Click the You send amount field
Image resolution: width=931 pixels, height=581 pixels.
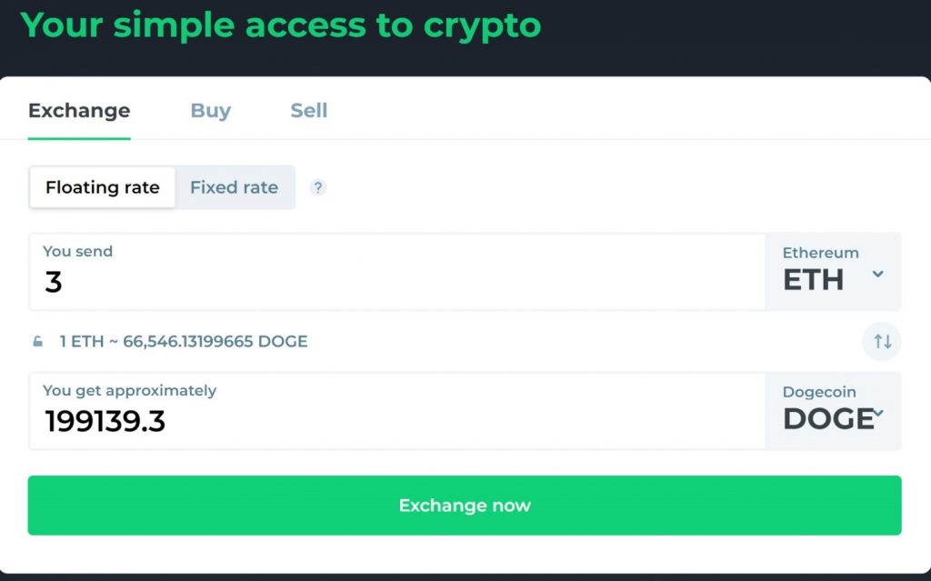pos(396,272)
